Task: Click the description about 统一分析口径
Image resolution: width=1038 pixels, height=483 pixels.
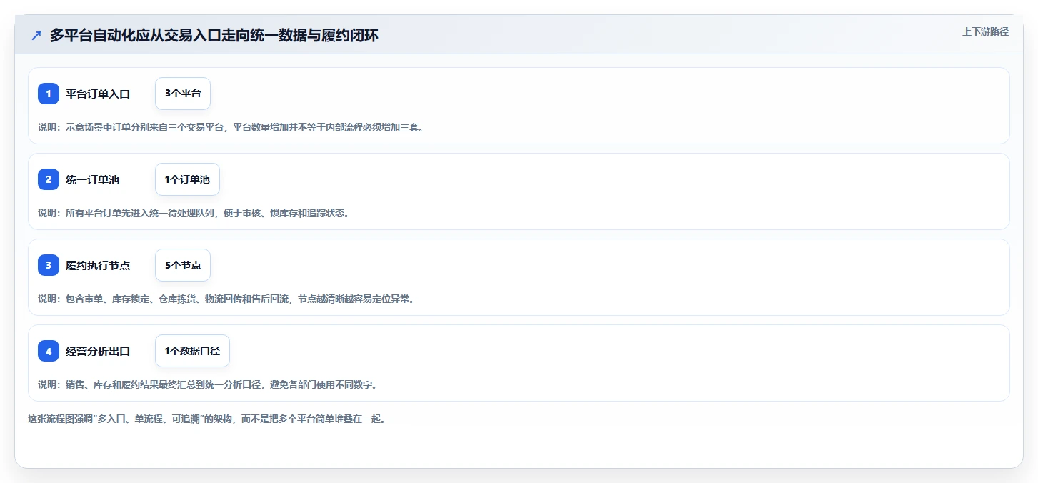Action: [207, 384]
